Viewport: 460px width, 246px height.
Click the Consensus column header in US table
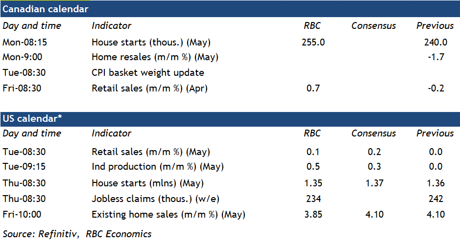[x=374, y=134]
